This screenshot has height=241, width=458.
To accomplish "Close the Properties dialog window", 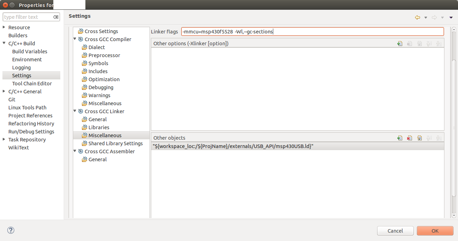I will (x=6, y=5).
